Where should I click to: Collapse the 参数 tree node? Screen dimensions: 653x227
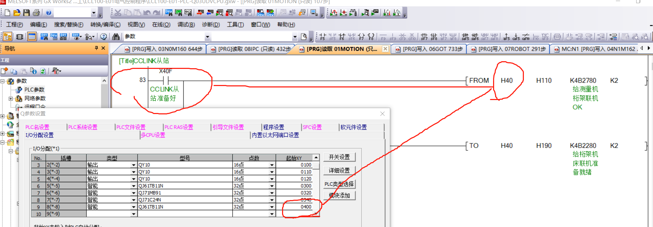point(3,81)
